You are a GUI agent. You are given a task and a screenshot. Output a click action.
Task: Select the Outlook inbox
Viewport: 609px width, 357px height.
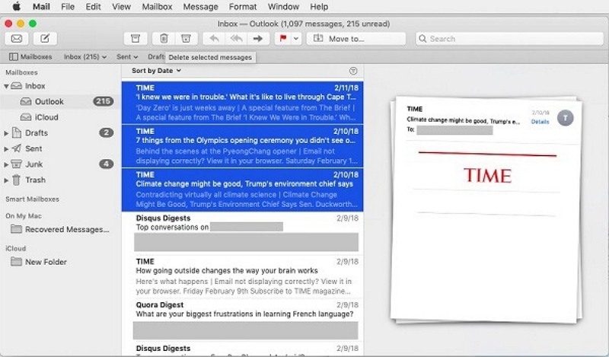(x=60, y=101)
